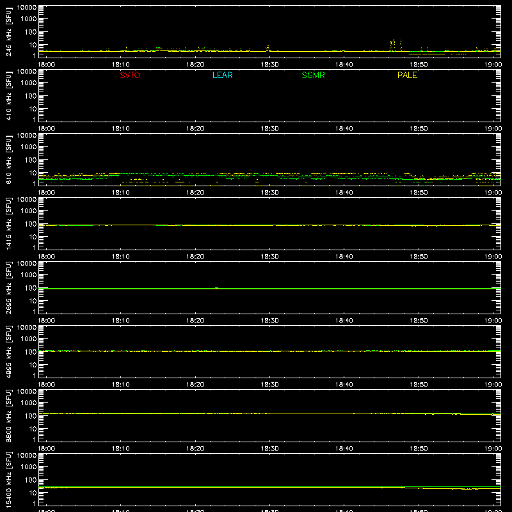Click the 18:50 time label below the 2695 MHz plot

[x=419, y=321]
